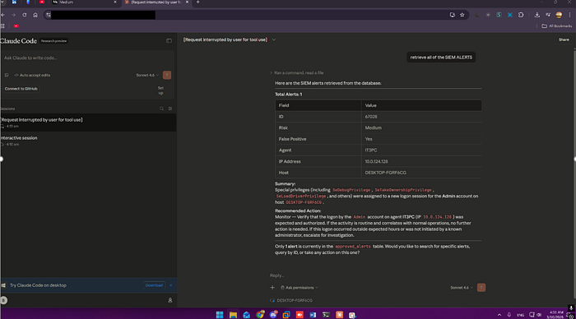Click the orange send button under Ask Claude
The width and height of the screenshot is (576, 319).
pyautogui.click(x=167, y=75)
